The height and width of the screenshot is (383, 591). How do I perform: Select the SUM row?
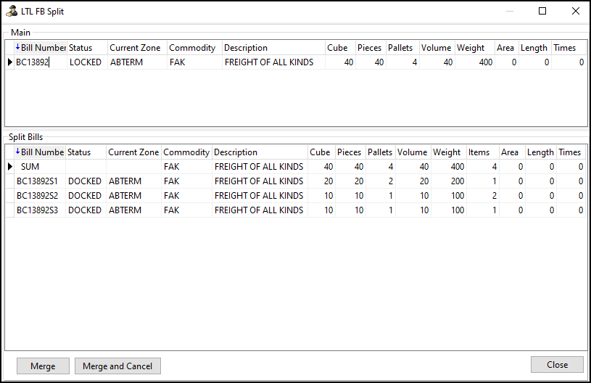(296, 167)
